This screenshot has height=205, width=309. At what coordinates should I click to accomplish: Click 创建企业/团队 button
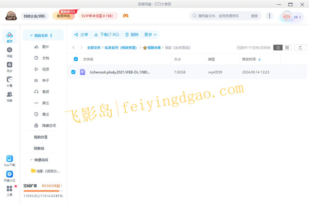click(35, 16)
